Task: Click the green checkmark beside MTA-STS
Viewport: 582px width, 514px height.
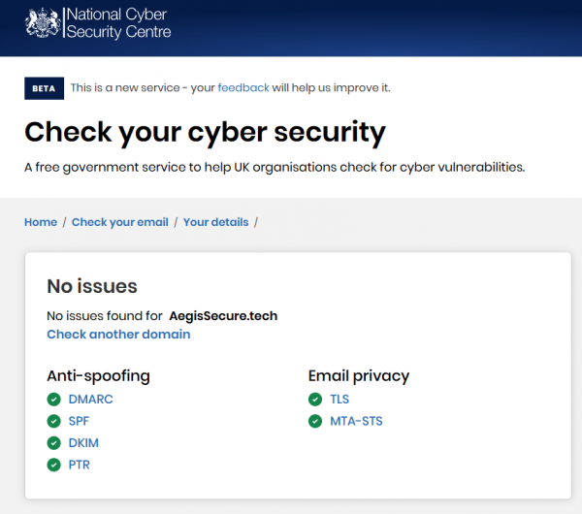Action: point(315,421)
